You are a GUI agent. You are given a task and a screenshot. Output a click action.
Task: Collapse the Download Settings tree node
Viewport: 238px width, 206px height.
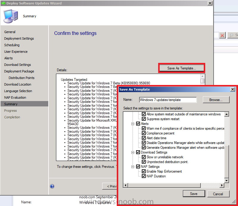[x=133, y=152]
